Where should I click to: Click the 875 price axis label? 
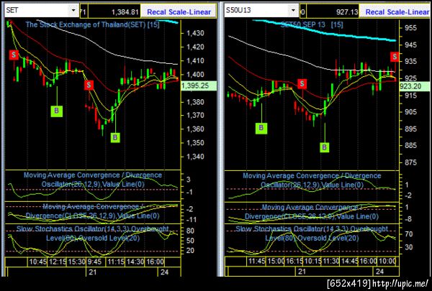(411, 162)
